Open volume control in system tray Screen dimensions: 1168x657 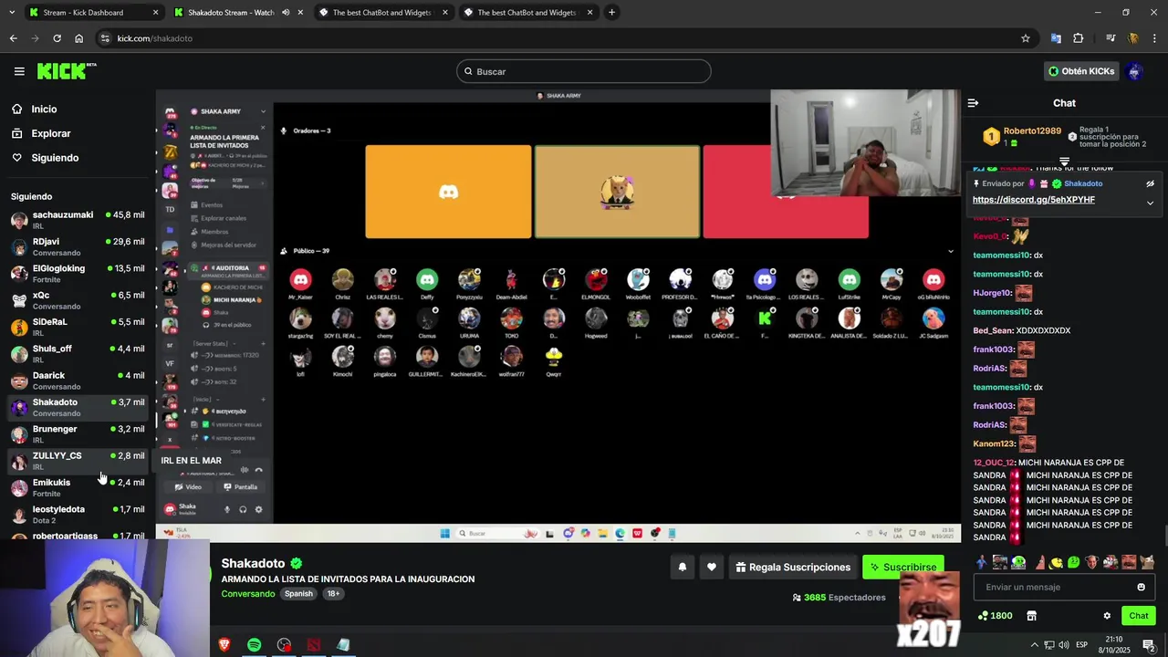click(x=1063, y=645)
